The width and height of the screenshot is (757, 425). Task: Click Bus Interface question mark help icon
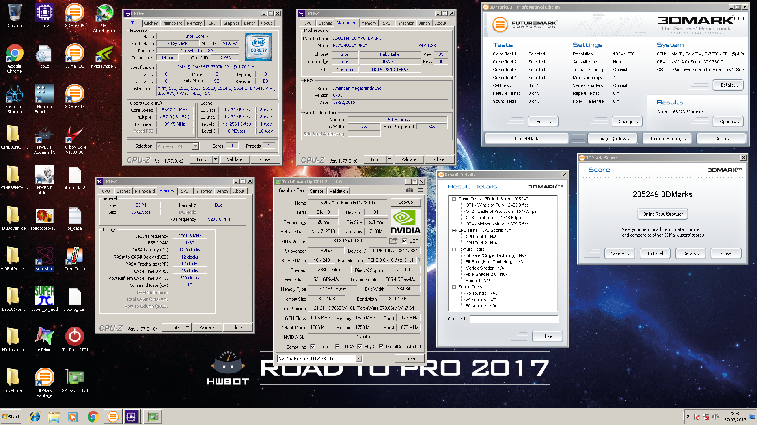point(419,260)
